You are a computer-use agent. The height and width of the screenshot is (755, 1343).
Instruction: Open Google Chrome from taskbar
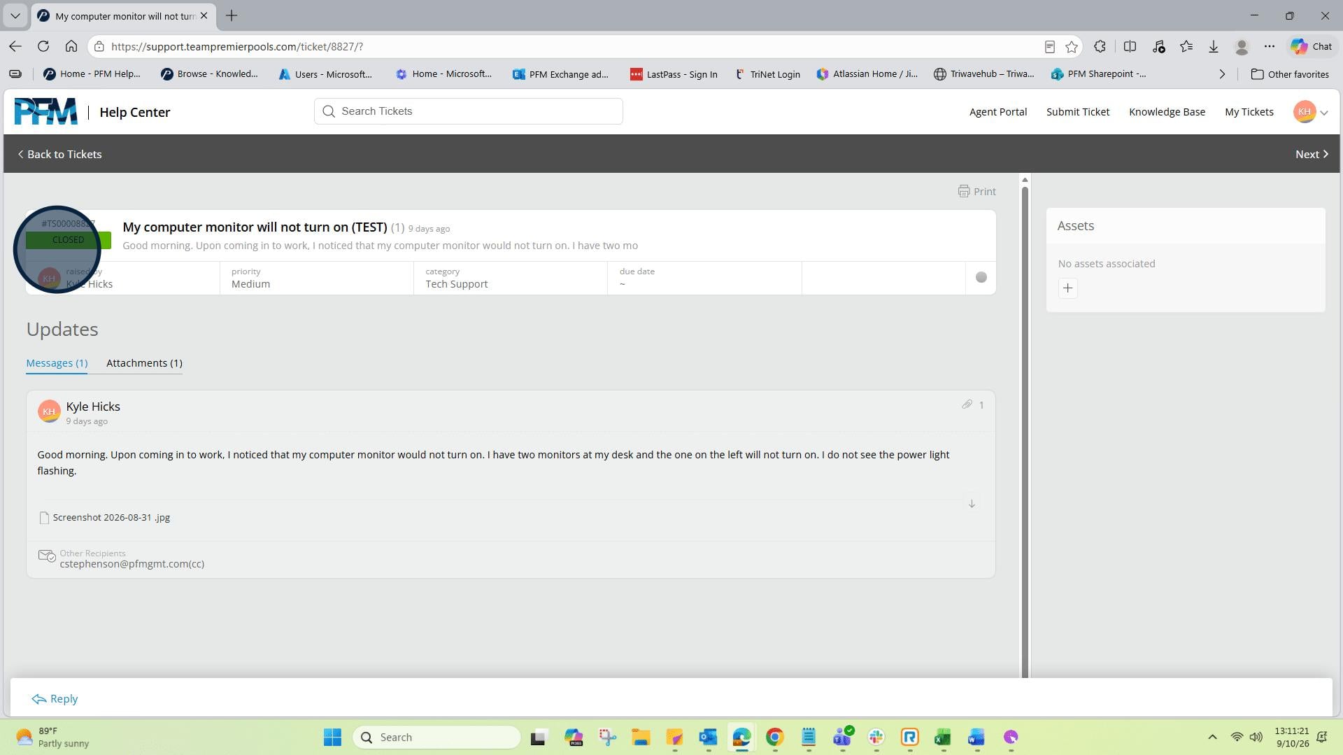tap(774, 737)
